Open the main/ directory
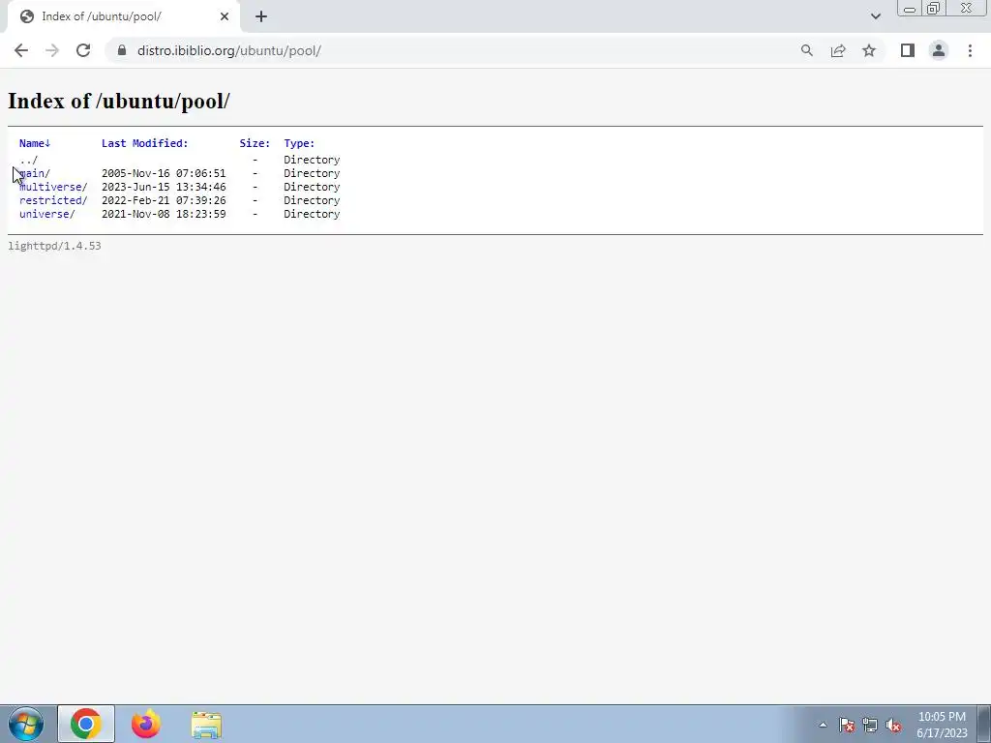 [x=35, y=173]
